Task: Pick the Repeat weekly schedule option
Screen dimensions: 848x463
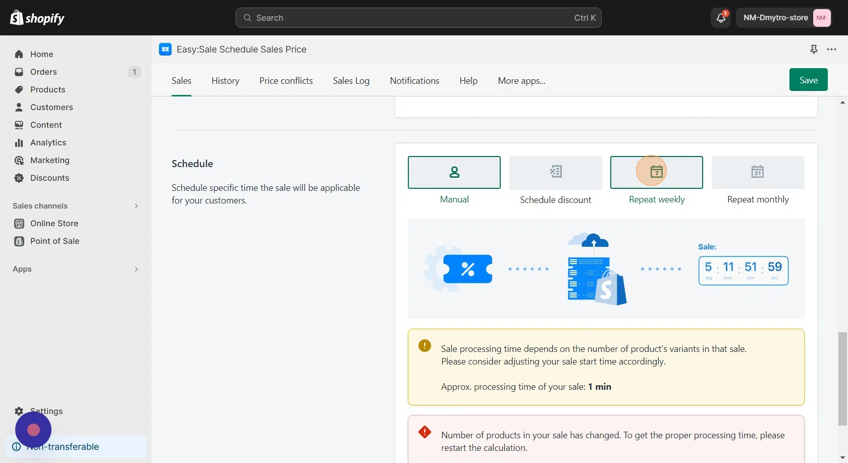Action: click(656, 173)
